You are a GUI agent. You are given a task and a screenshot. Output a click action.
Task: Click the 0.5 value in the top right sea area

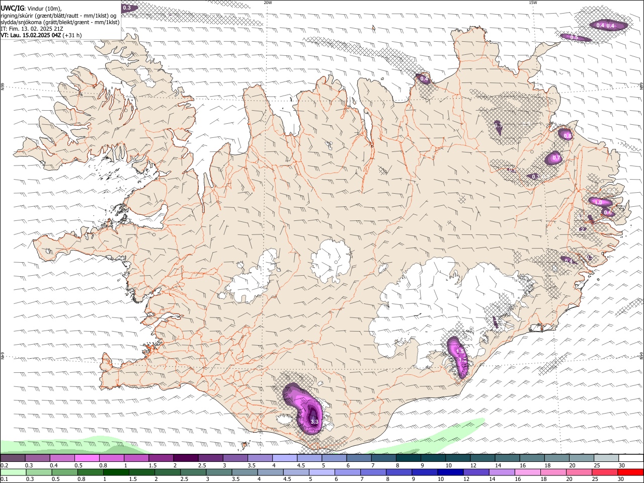574,38
